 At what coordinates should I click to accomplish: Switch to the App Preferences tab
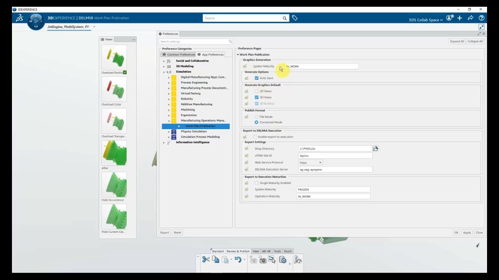tap(211, 54)
